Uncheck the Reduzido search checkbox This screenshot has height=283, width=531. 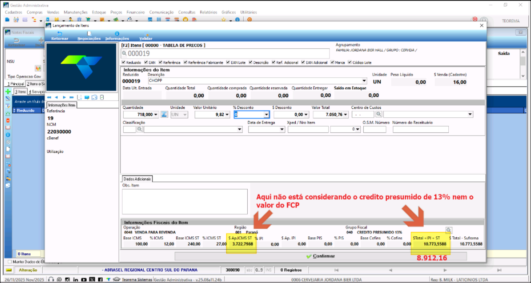tap(123, 63)
